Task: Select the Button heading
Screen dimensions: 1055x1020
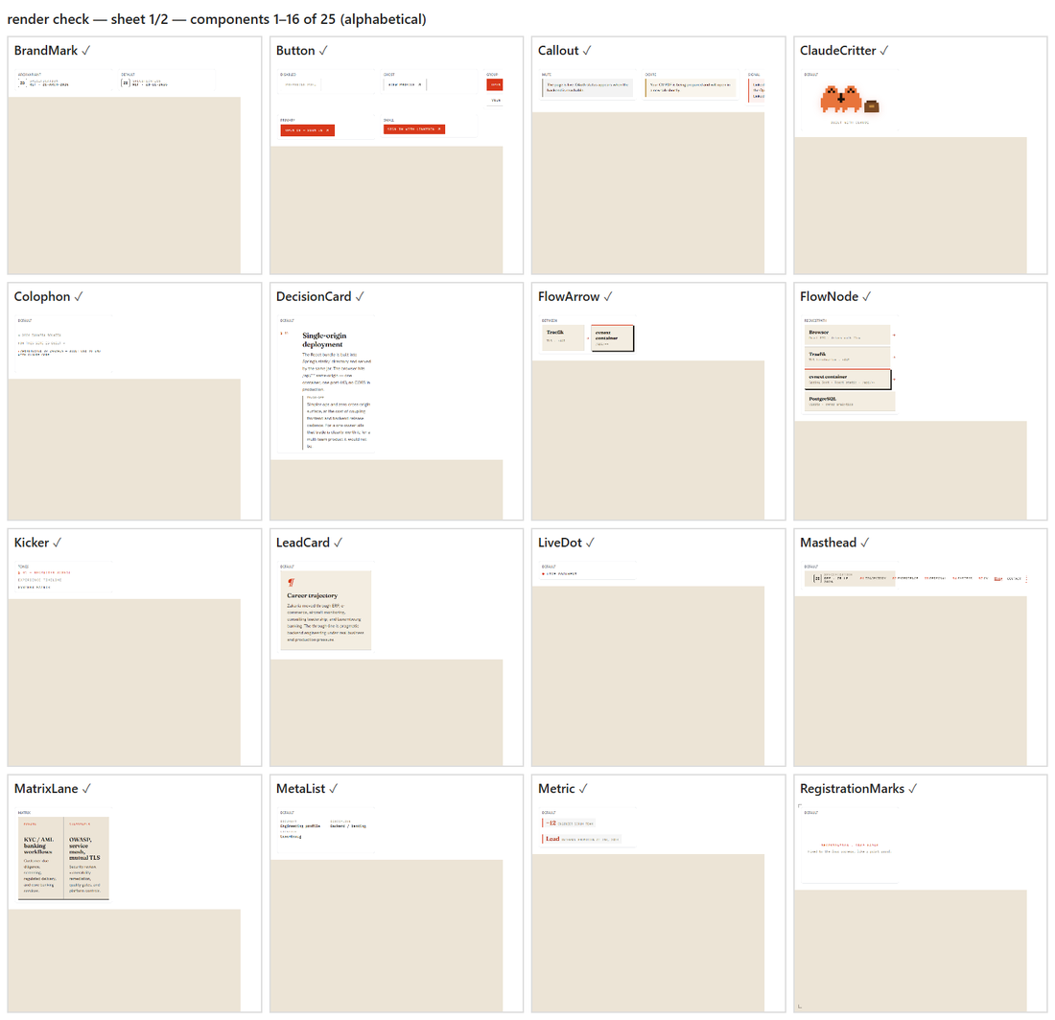Action: 295,51
